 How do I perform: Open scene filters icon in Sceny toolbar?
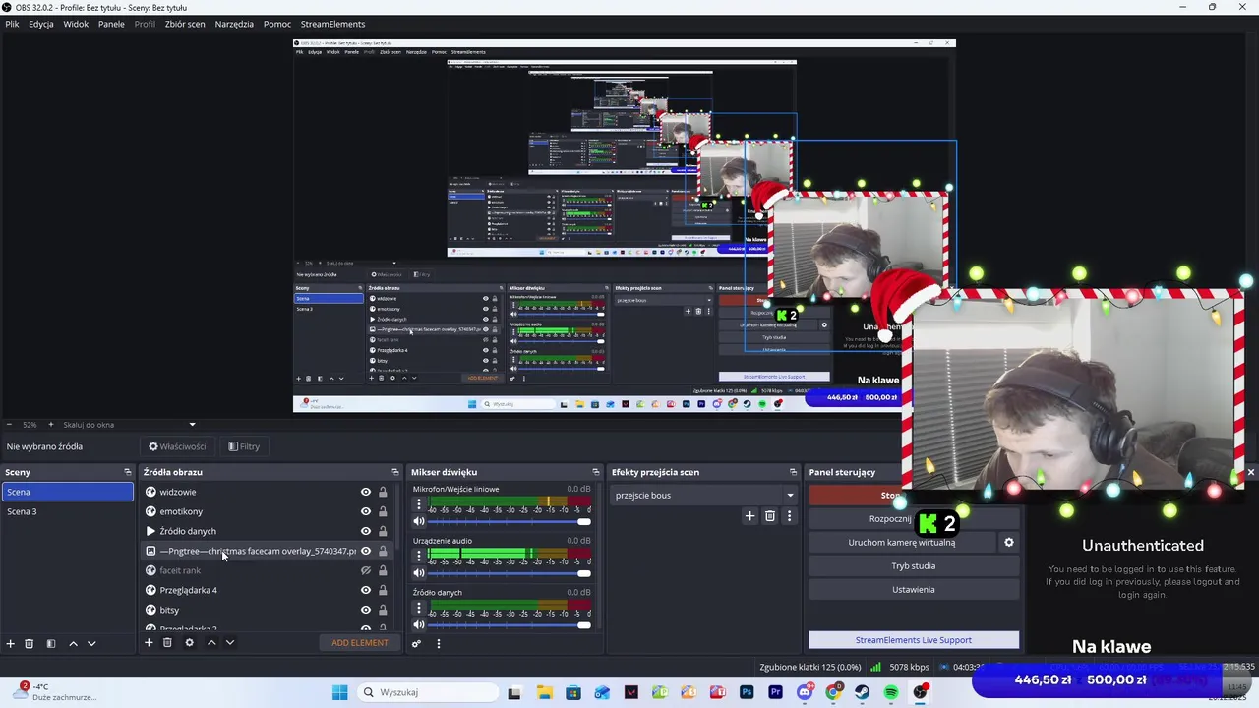(x=51, y=643)
